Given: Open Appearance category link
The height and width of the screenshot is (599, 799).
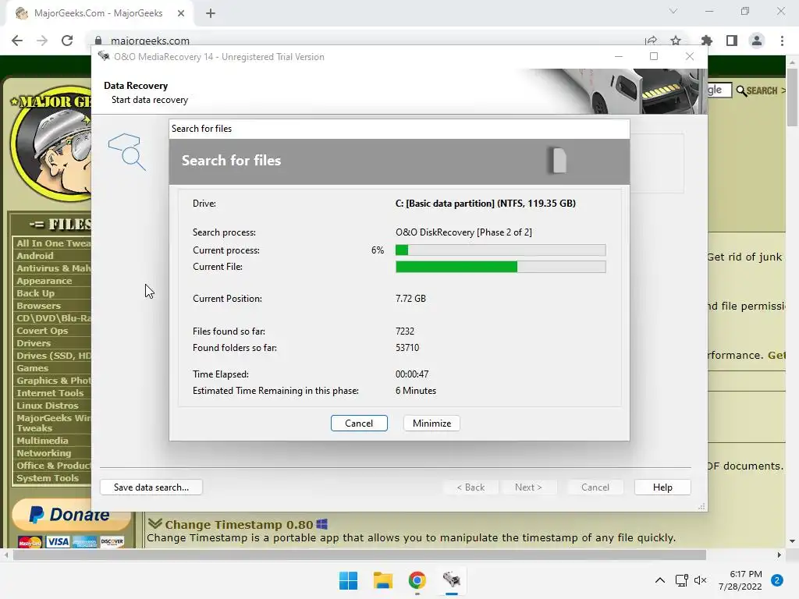Looking at the screenshot, I should 44,281.
